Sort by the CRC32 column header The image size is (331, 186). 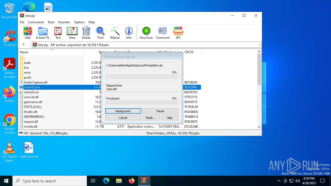pyautogui.click(x=192, y=52)
